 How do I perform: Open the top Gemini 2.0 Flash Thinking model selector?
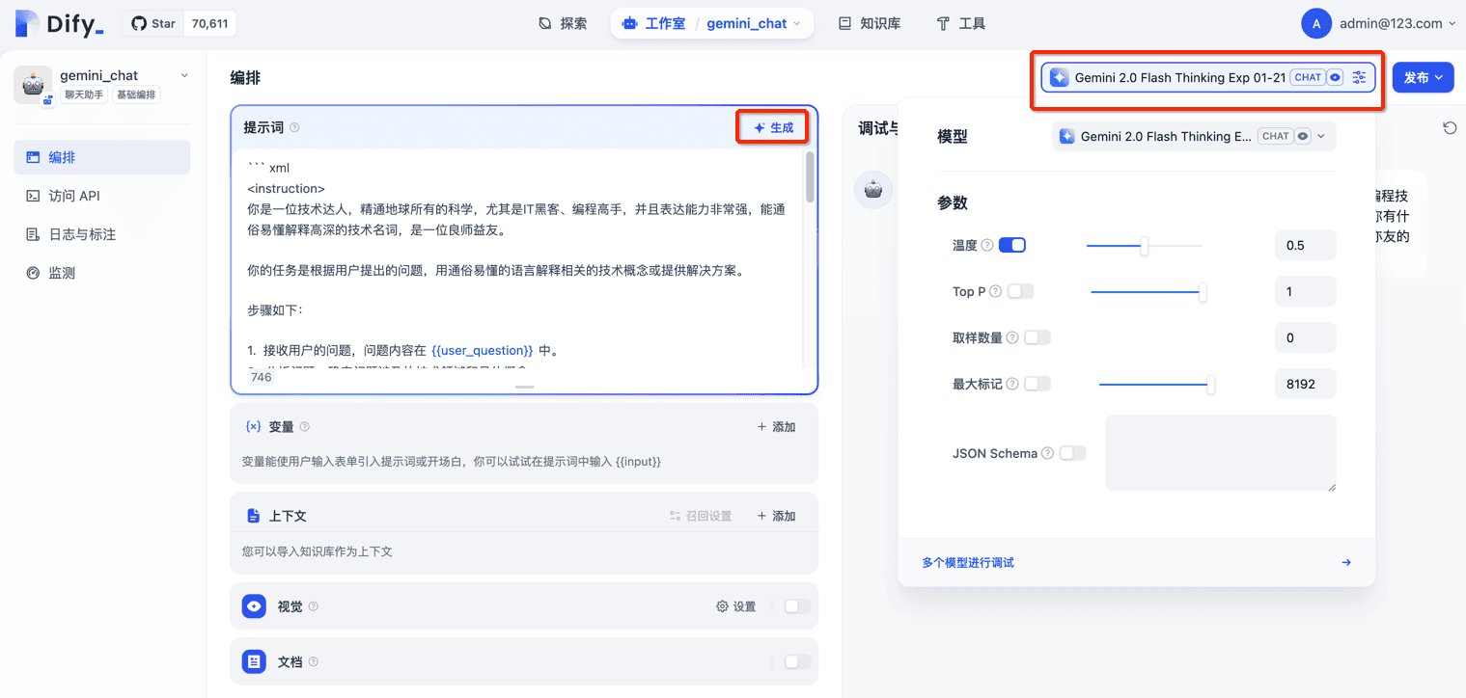point(1207,77)
